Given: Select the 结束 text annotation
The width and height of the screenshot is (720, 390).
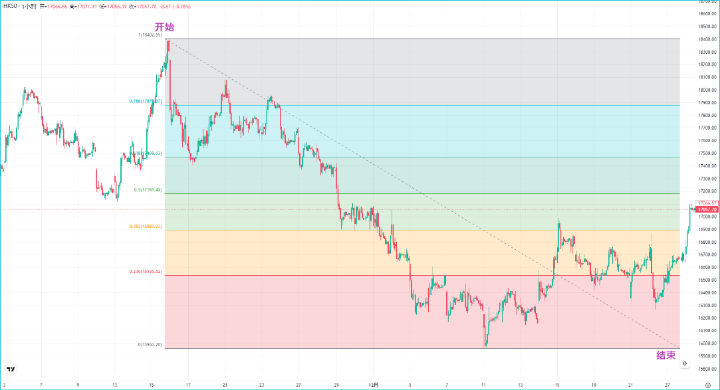Looking at the screenshot, I should [x=665, y=355].
